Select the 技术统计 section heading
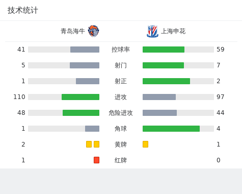 tap(23, 10)
